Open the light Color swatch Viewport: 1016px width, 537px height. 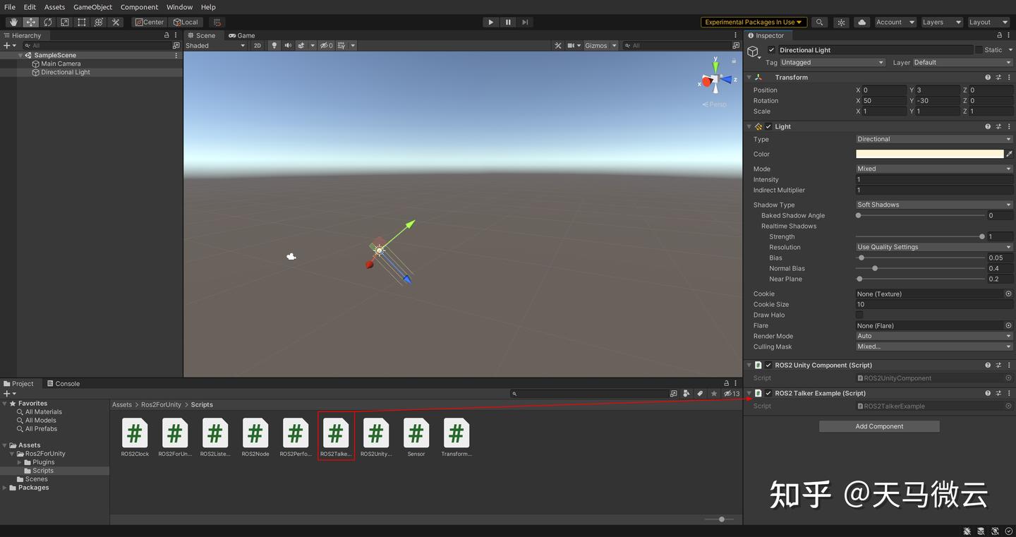(930, 154)
